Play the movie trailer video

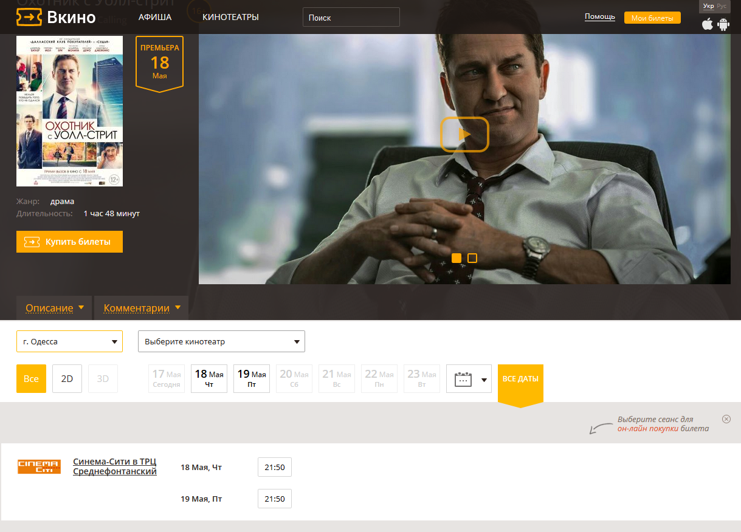pos(464,134)
